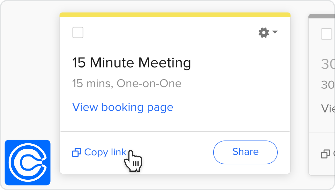Image resolution: width=335 pixels, height=190 pixels.
Task: Click the second card's duration subtitle
Action: pyautogui.click(x=328, y=85)
